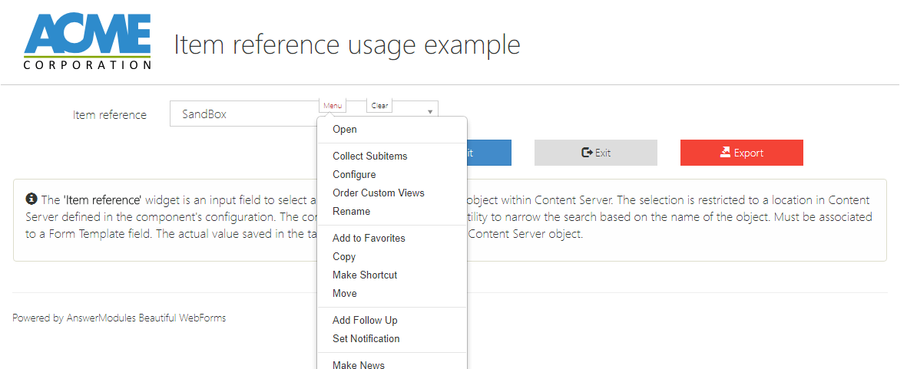
Task: Choose the Configure menu entry
Action: (x=354, y=174)
